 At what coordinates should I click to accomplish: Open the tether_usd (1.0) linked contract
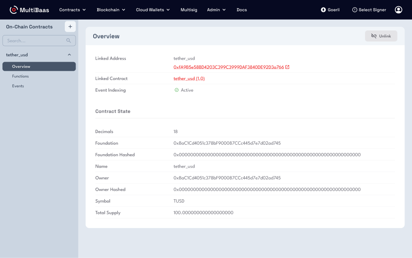point(189,78)
